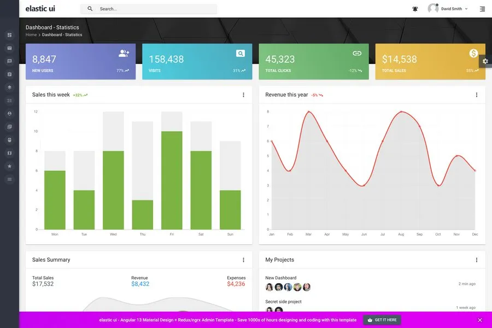Open the notifications bell
The height and width of the screenshot is (328, 492).
click(x=415, y=9)
